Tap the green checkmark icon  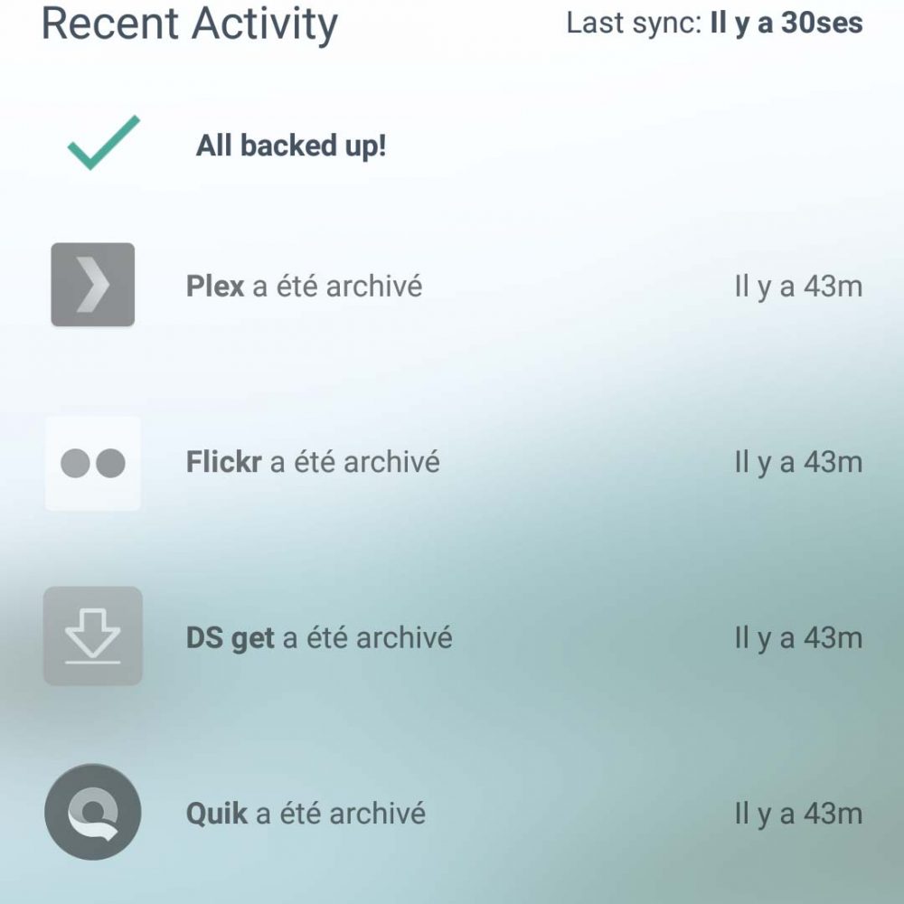point(104,143)
